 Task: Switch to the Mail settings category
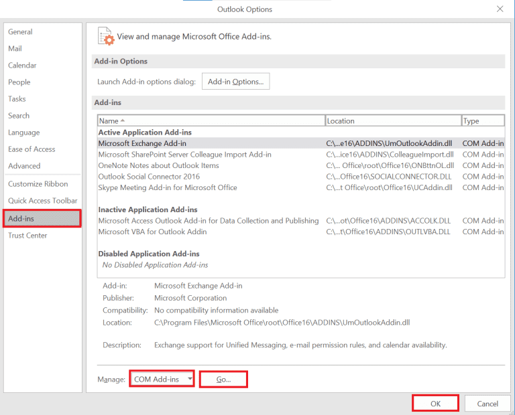click(15, 49)
